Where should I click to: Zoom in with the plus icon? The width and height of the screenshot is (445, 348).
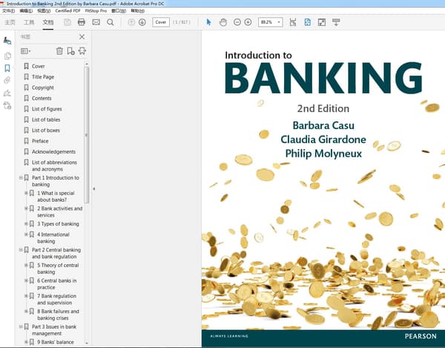(248, 22)
